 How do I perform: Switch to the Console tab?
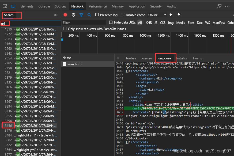[44, 6]
